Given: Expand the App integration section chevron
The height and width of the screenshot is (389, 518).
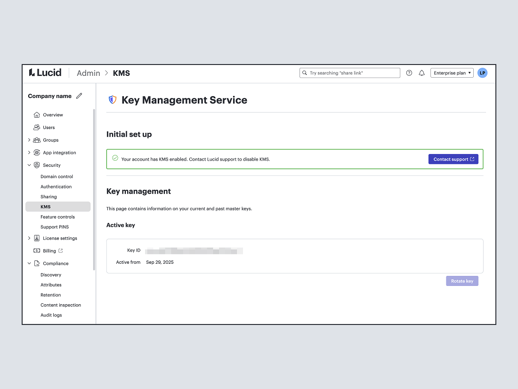Looking at the screenshot, I should click(29, 153).
